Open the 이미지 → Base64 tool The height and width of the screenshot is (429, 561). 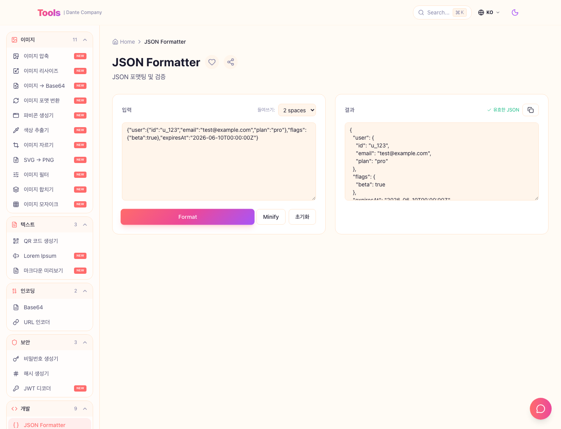[49, 86]
